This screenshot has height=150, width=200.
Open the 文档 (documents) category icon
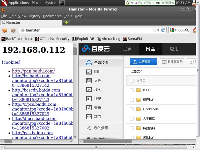pos(89,81)
